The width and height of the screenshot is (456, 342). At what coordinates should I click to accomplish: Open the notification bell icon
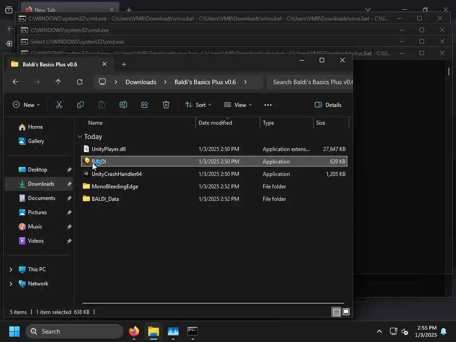tap(444, 331)
